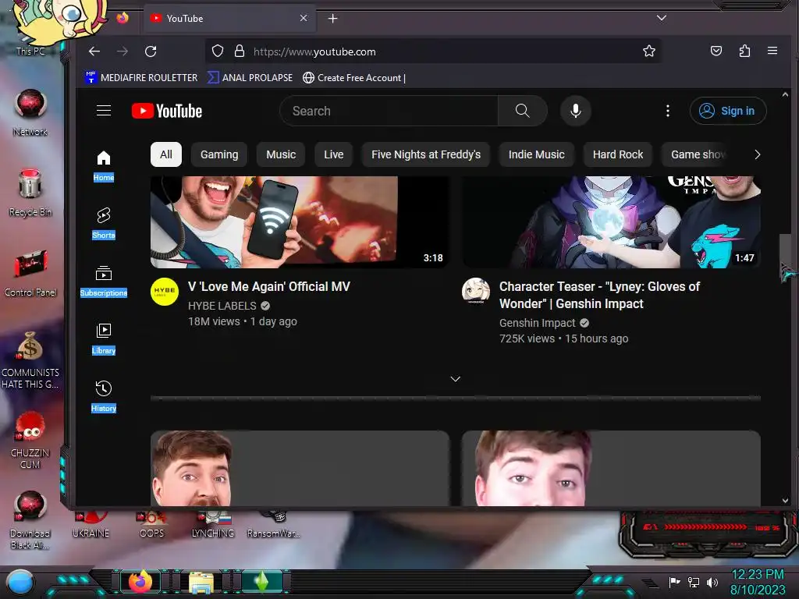Select the Gaming filter chip
The image size is (799, 599).
pos(219,154)
